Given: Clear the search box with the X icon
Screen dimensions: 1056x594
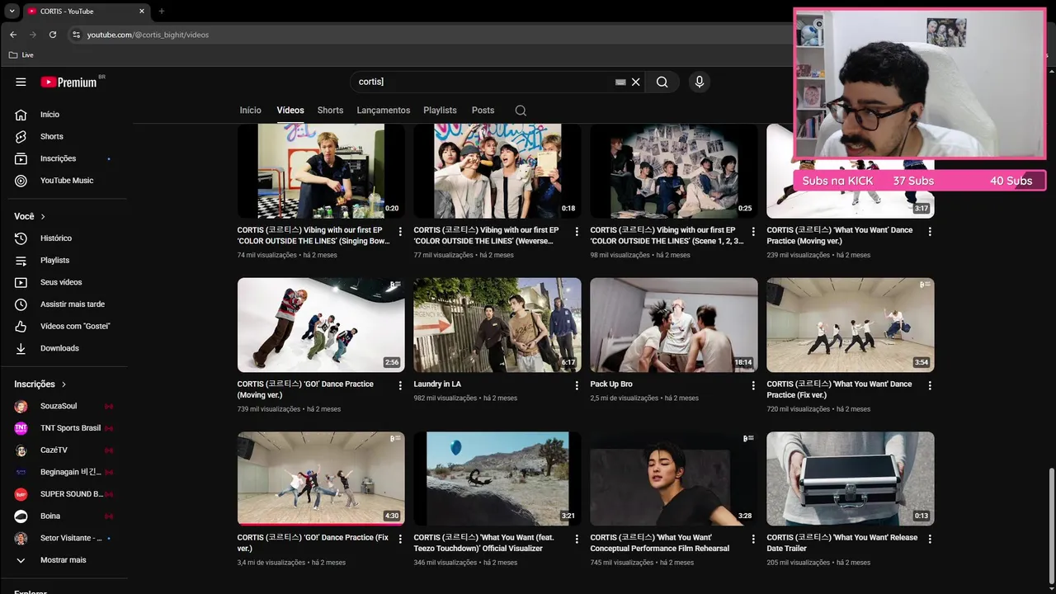Looking at the screenshot, I should (635, 82).
